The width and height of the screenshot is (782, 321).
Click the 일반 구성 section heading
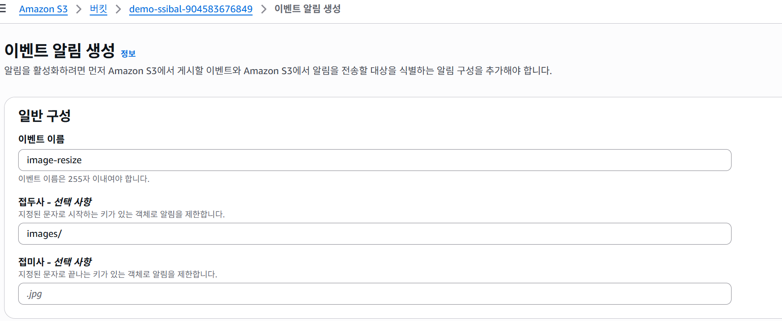pos(45,115)
